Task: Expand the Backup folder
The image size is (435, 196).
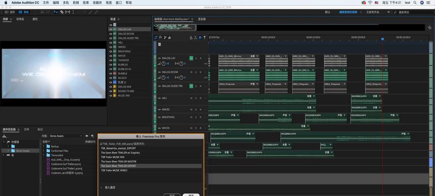Action: pos(44,147)
